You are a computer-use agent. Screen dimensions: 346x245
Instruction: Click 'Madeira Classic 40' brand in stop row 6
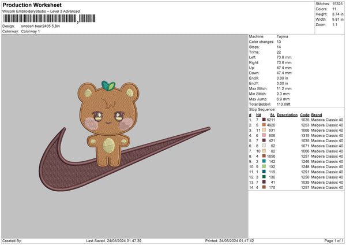[x=327, y=146]
